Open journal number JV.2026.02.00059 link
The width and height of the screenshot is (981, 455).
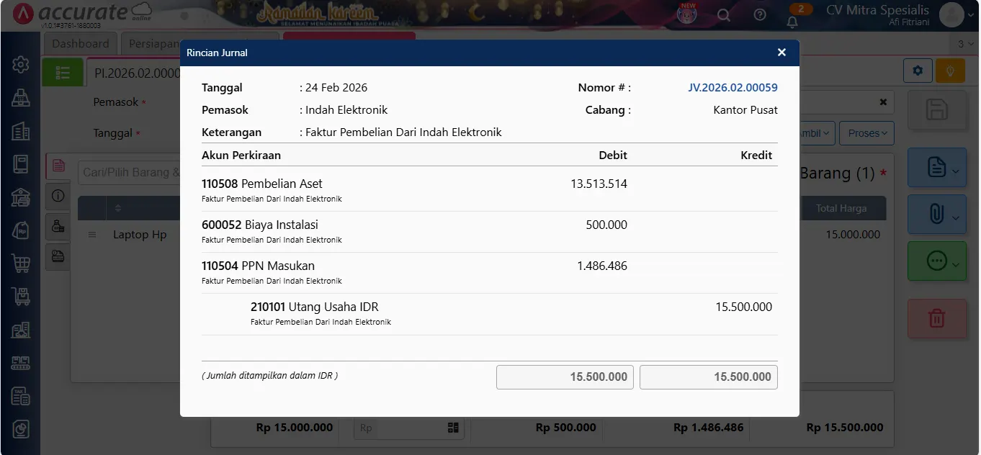click(733, 88)
